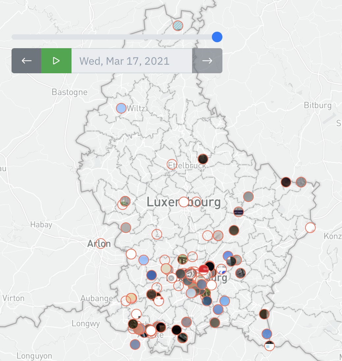This screenshot has width=342, height=361.
Task: Select the striped marker at the northern tip
Action: coord(178,25)
